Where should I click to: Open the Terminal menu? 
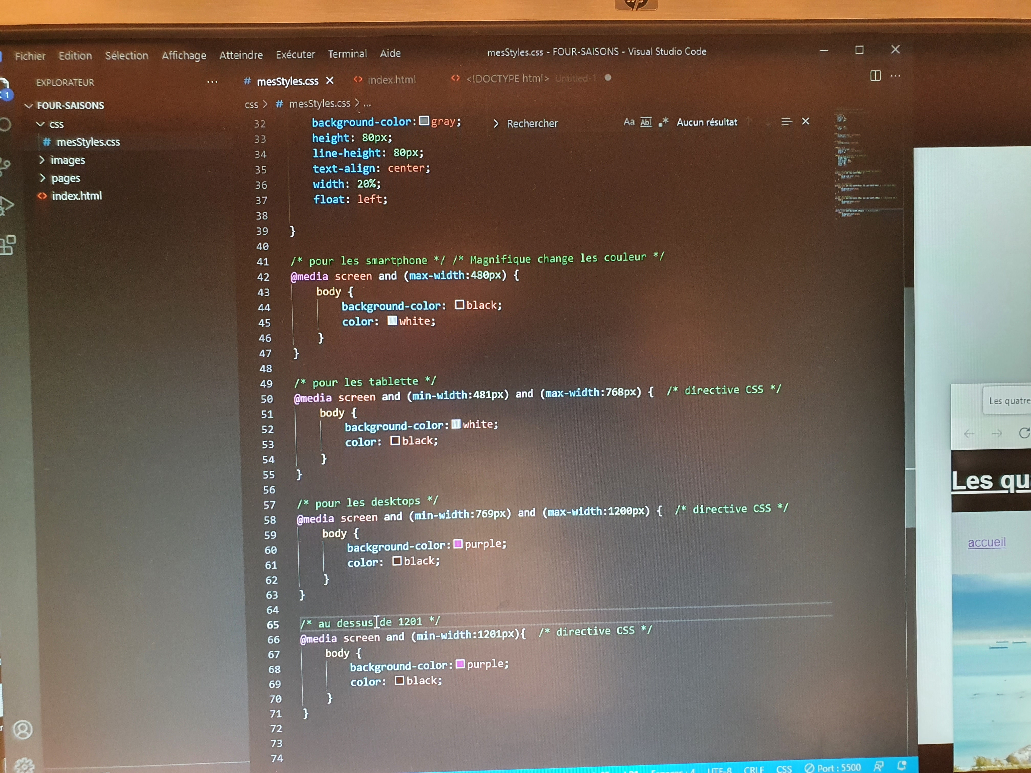[x=347, y=54]
